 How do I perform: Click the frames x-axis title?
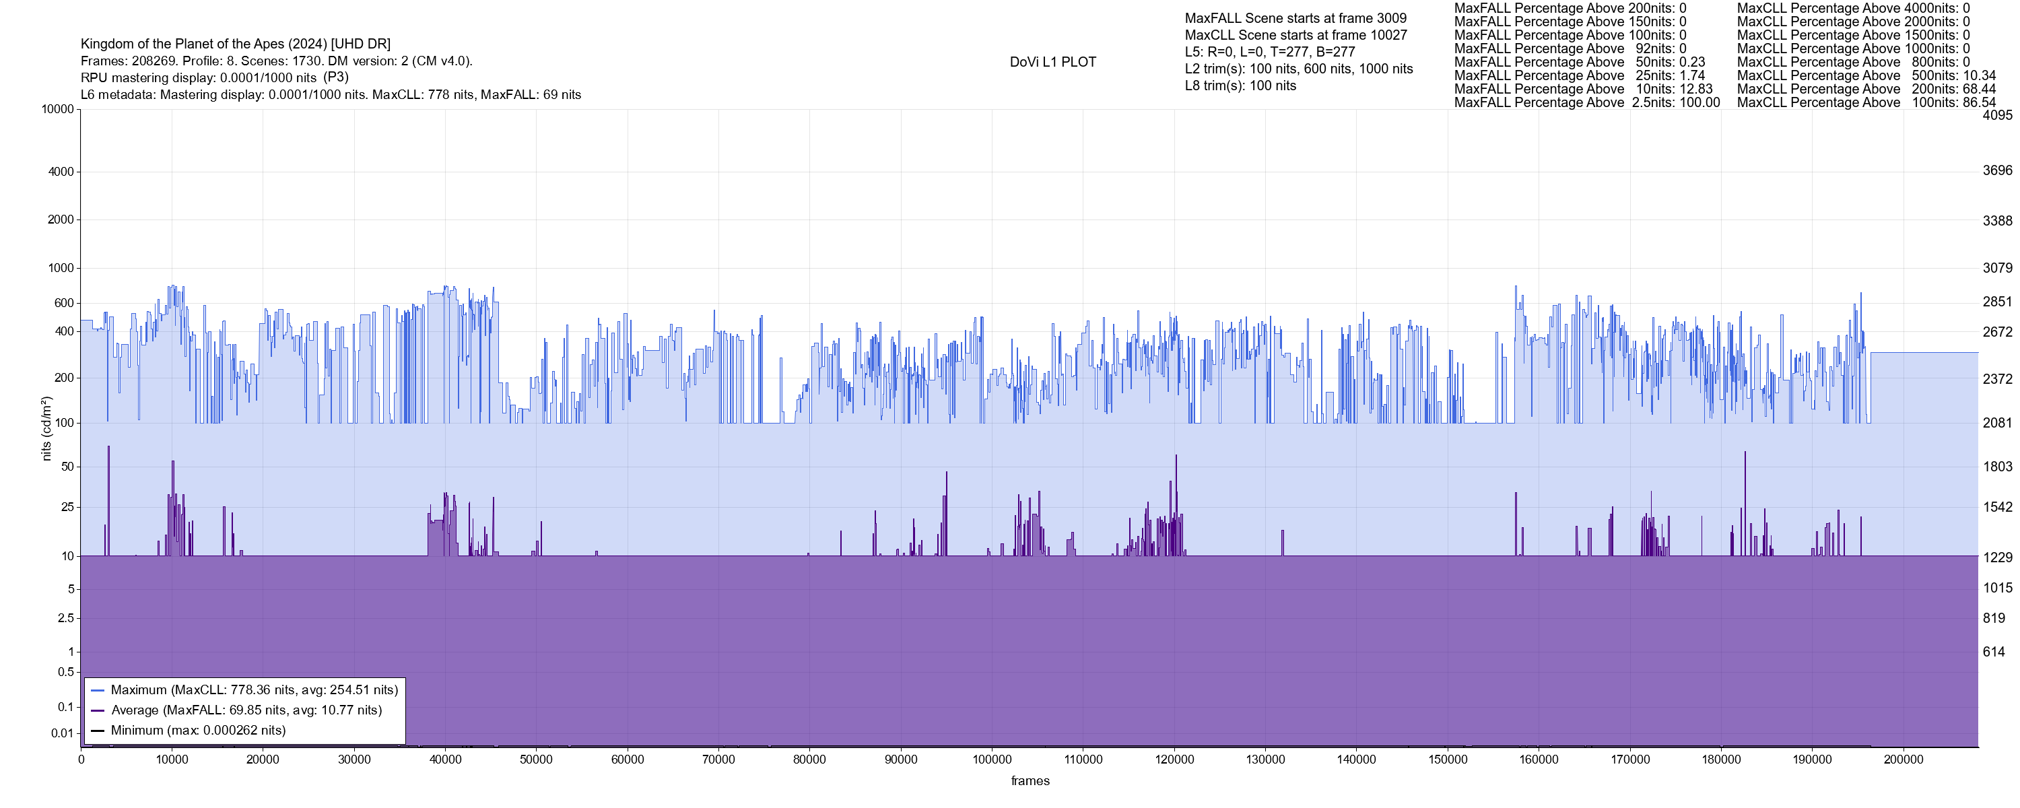point(1030,781)
